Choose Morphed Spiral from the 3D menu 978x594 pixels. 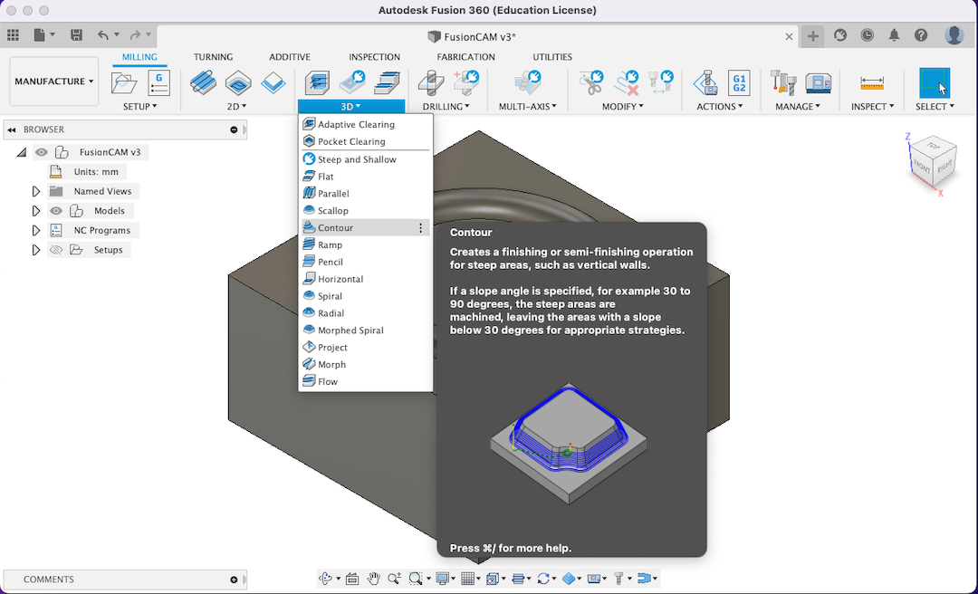point(366,331)
